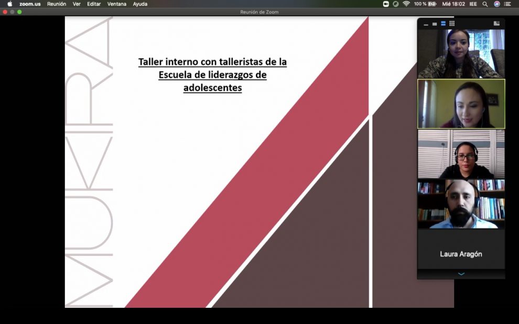
Task: Open the Reunión menu
Action: coord(57,4)
